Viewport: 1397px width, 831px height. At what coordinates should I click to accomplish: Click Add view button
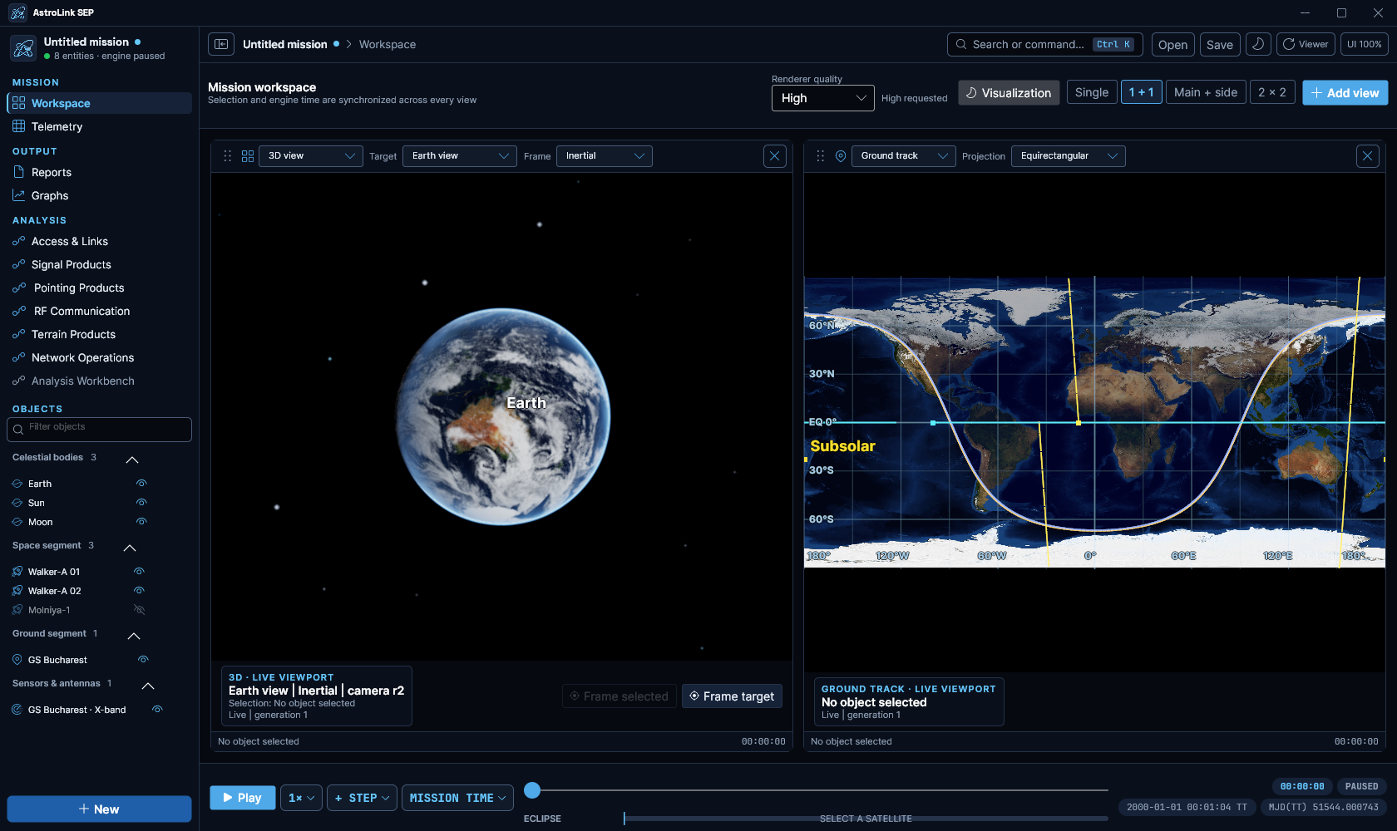click(1345, 93)
